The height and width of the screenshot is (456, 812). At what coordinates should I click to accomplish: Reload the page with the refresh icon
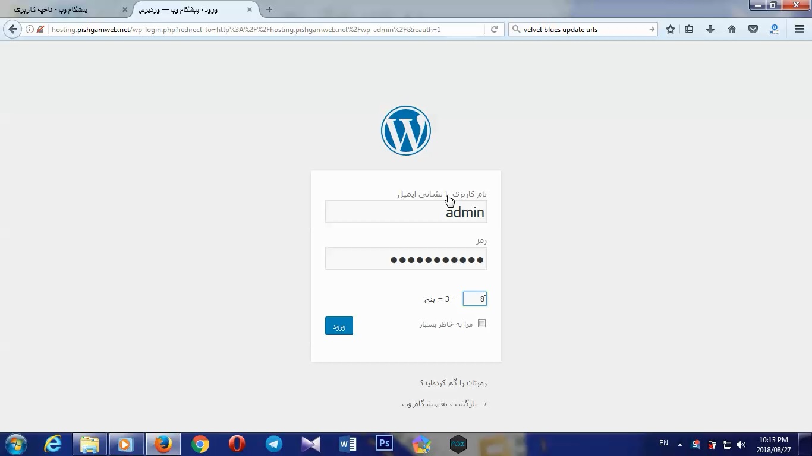[494, 29]
